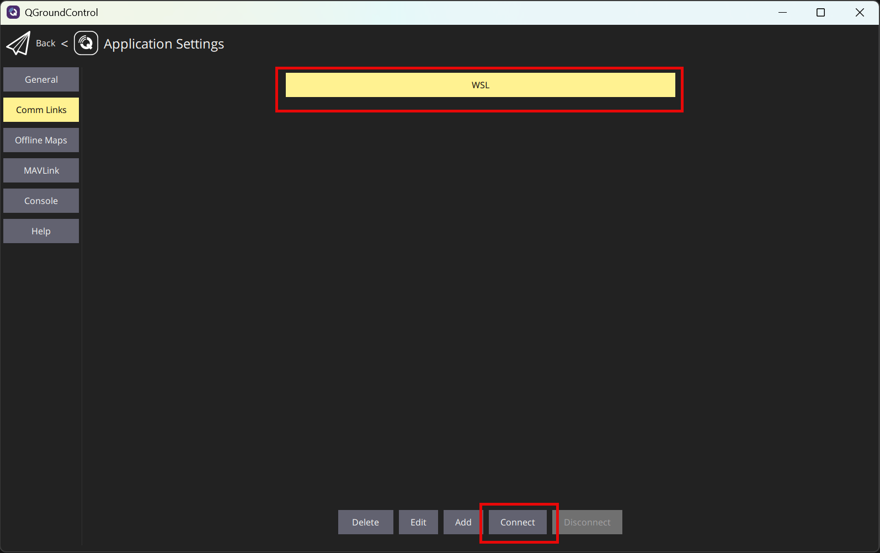This screenshot has height=553, width=880.
Task: Go back using the Back label
Action: [46, 43]
